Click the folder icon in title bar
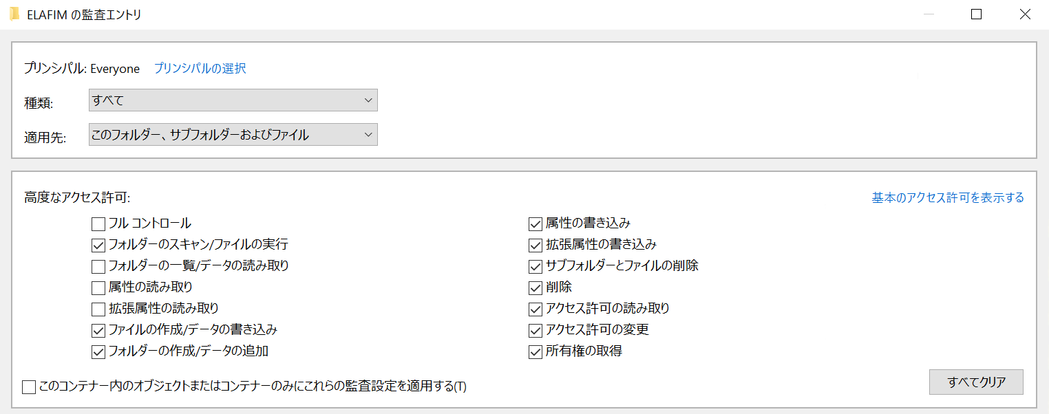Screen dimensions: 1049x414 click(x=14, y=14)
